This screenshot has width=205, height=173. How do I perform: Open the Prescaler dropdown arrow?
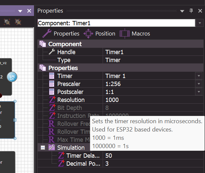coord(199,84)
